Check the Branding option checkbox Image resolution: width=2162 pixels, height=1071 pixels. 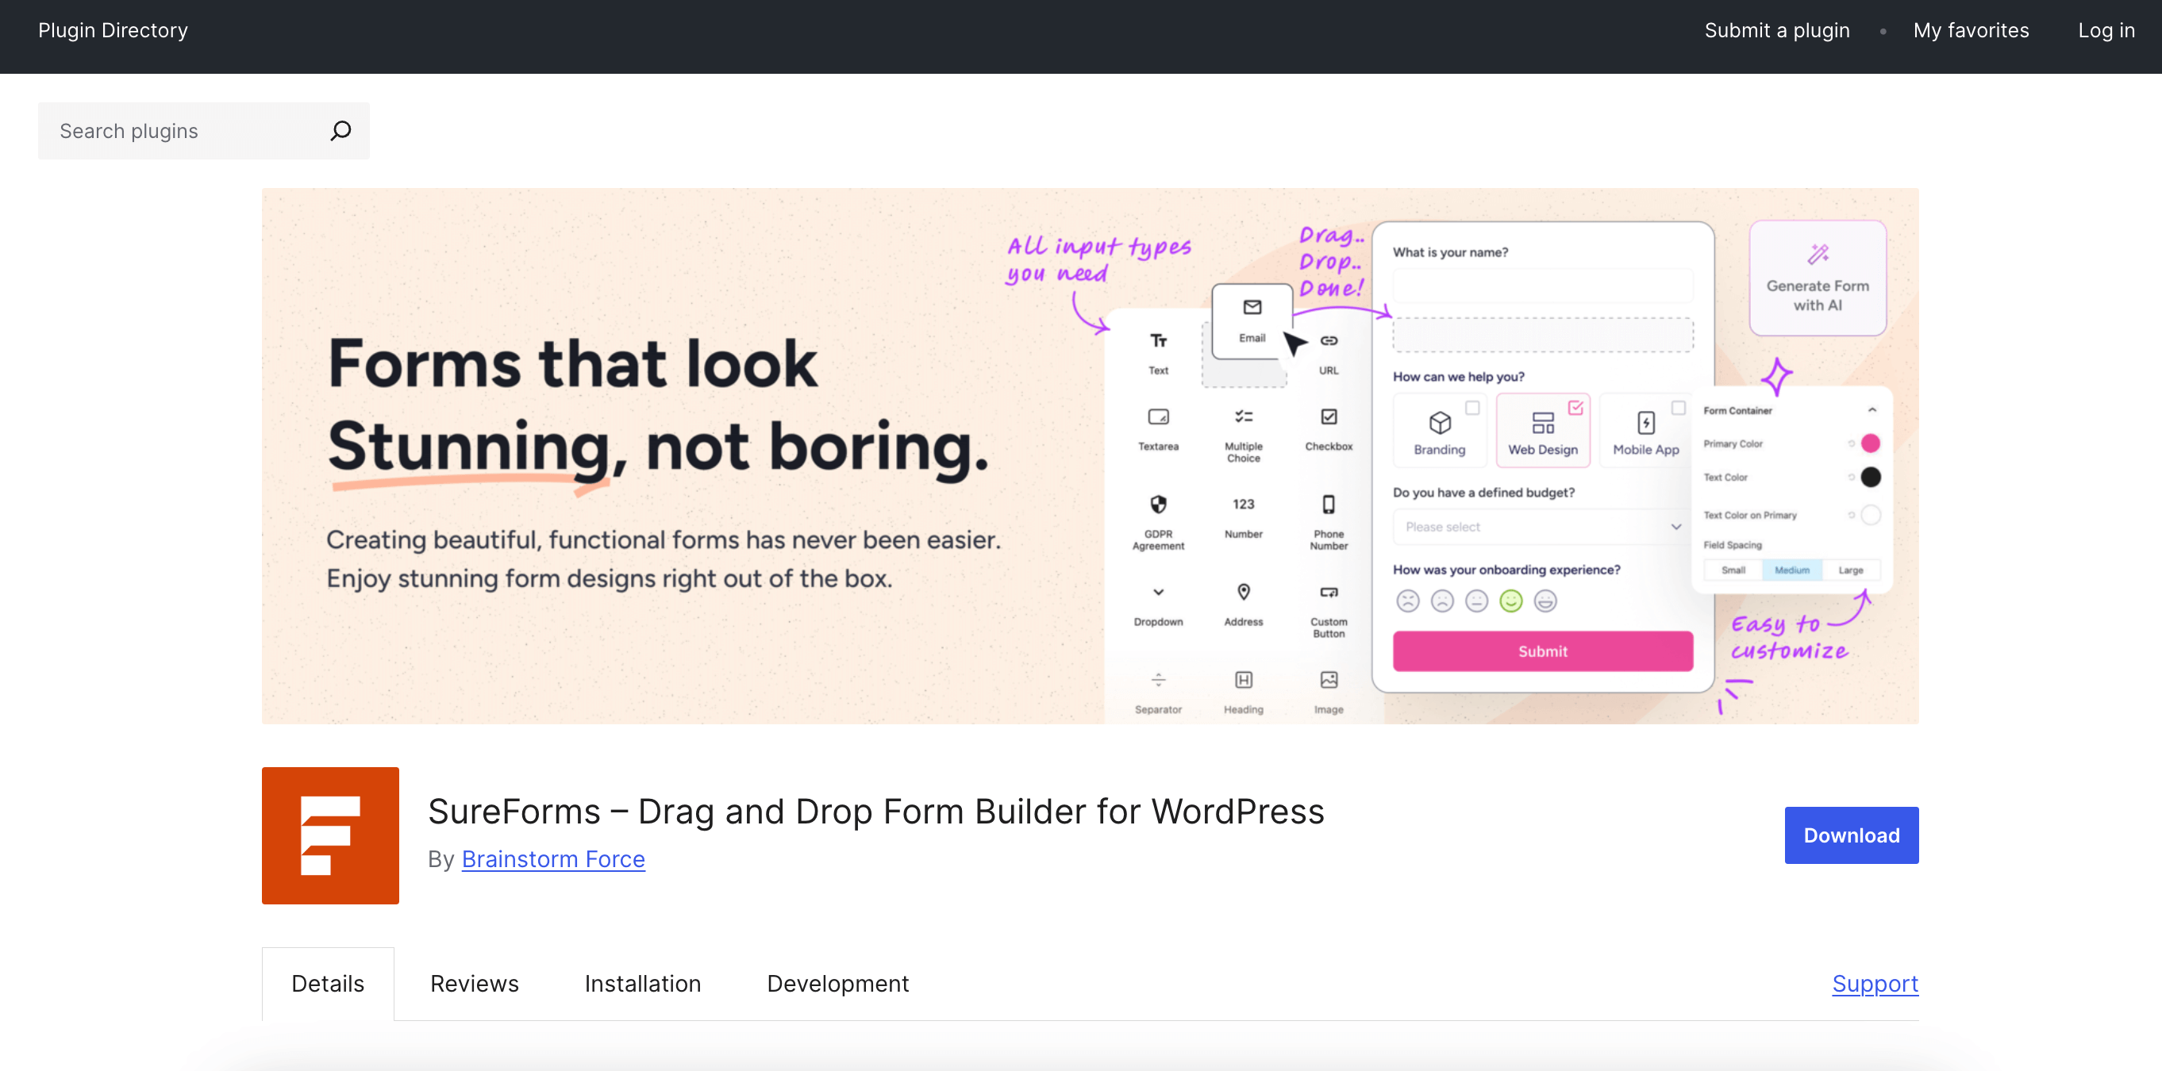point(1472,408)
